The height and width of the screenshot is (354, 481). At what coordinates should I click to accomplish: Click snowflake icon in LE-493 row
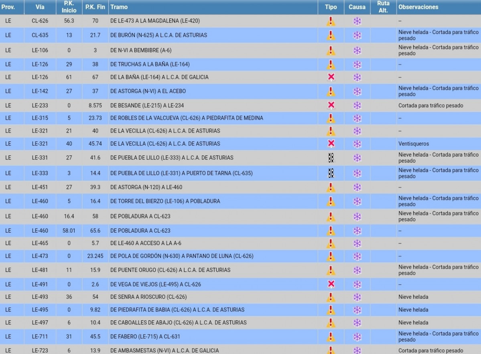tap(357, 297)
